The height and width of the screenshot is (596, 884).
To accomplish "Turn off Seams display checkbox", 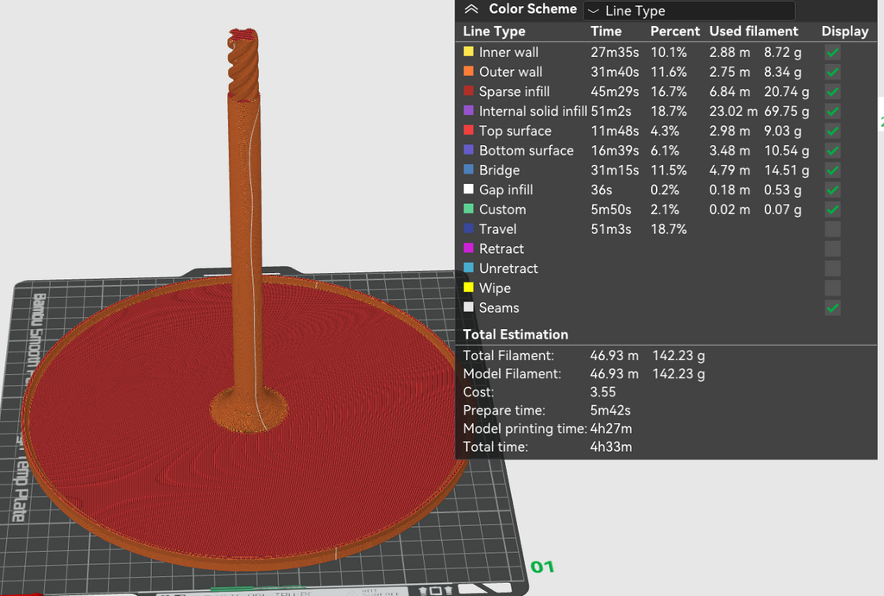I will 832,308.
